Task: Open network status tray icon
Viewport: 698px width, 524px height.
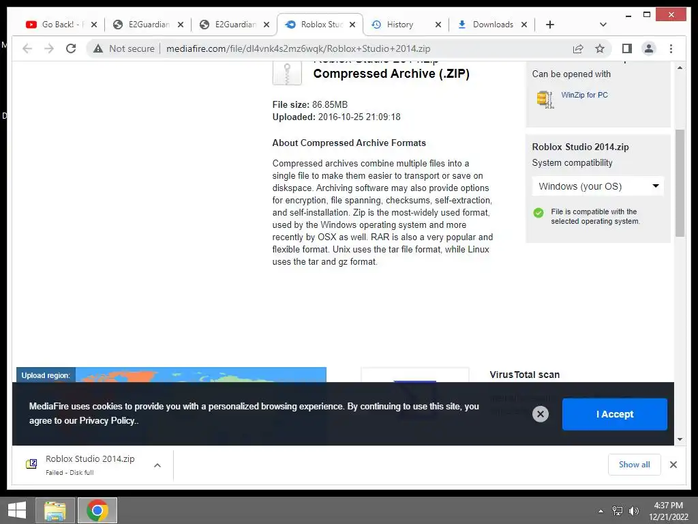Action: [x=618, y=511]
